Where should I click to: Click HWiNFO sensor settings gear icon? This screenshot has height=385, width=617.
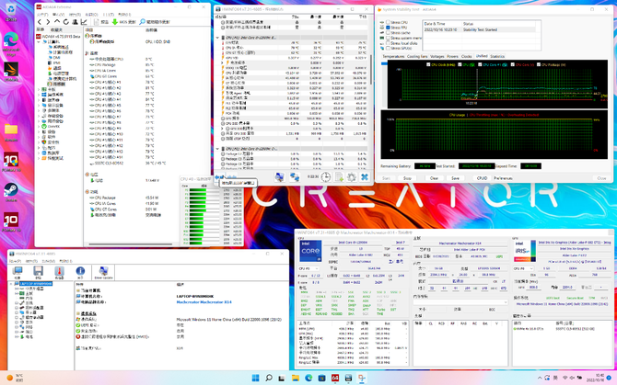352,177
